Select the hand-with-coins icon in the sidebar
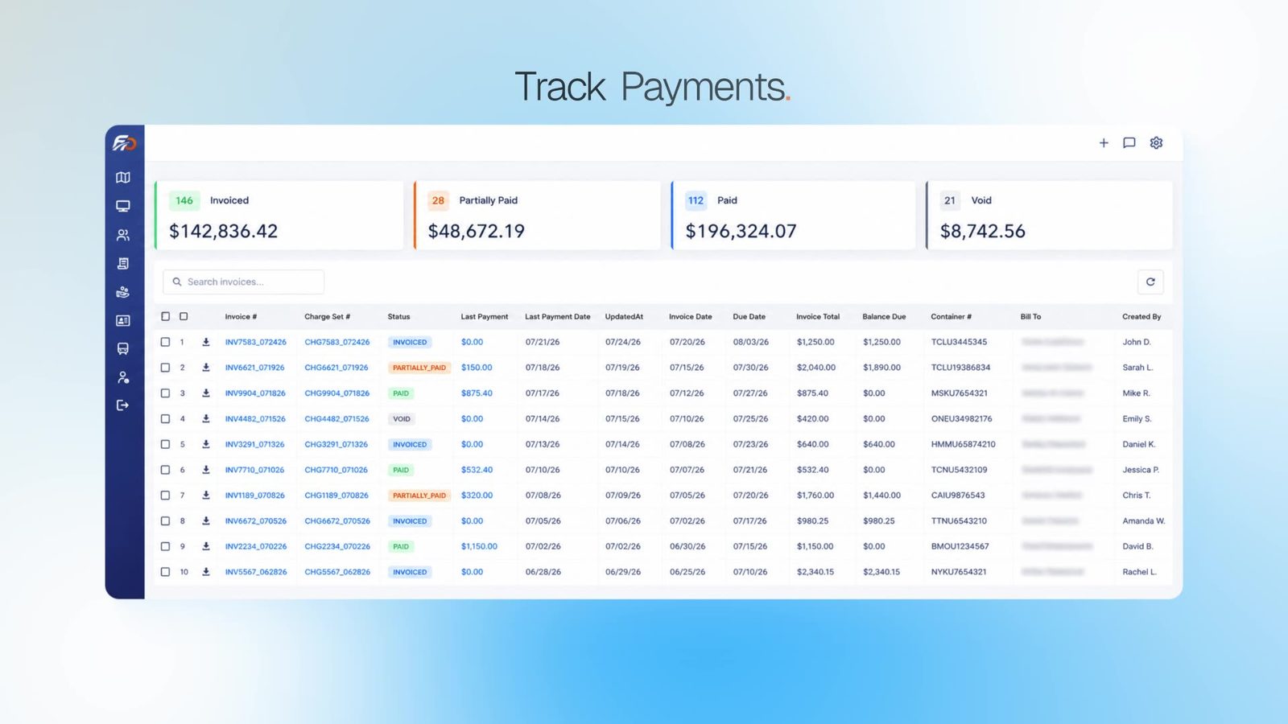 point(123,292)
